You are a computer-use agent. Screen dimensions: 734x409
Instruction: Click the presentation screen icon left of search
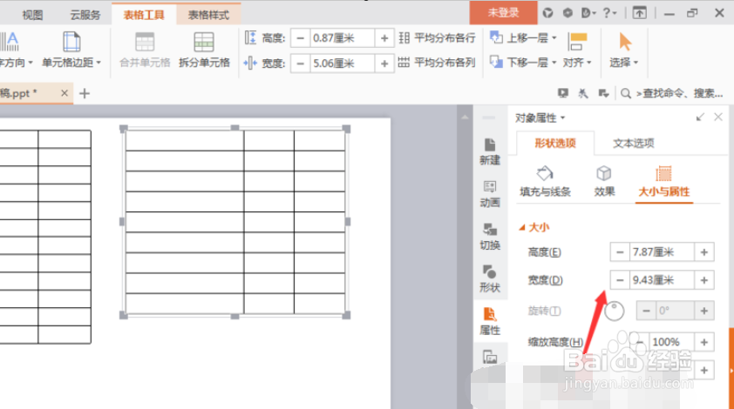click(x=562, y=93)
